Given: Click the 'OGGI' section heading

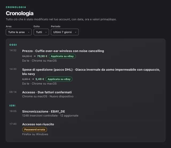Looking at the screenshot, I should point(13,45).
